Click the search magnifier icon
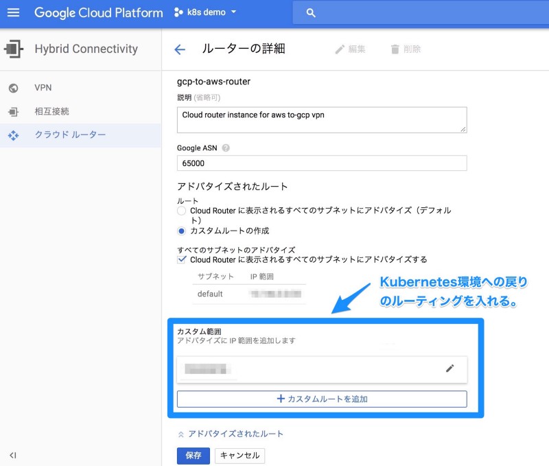Screen dimensions: 549x466 (x=311, y=13)
